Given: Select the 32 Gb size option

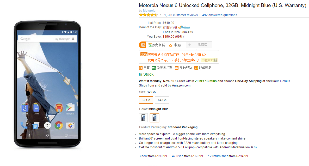Looking at the screenshot, I should (x=146, y=100).
